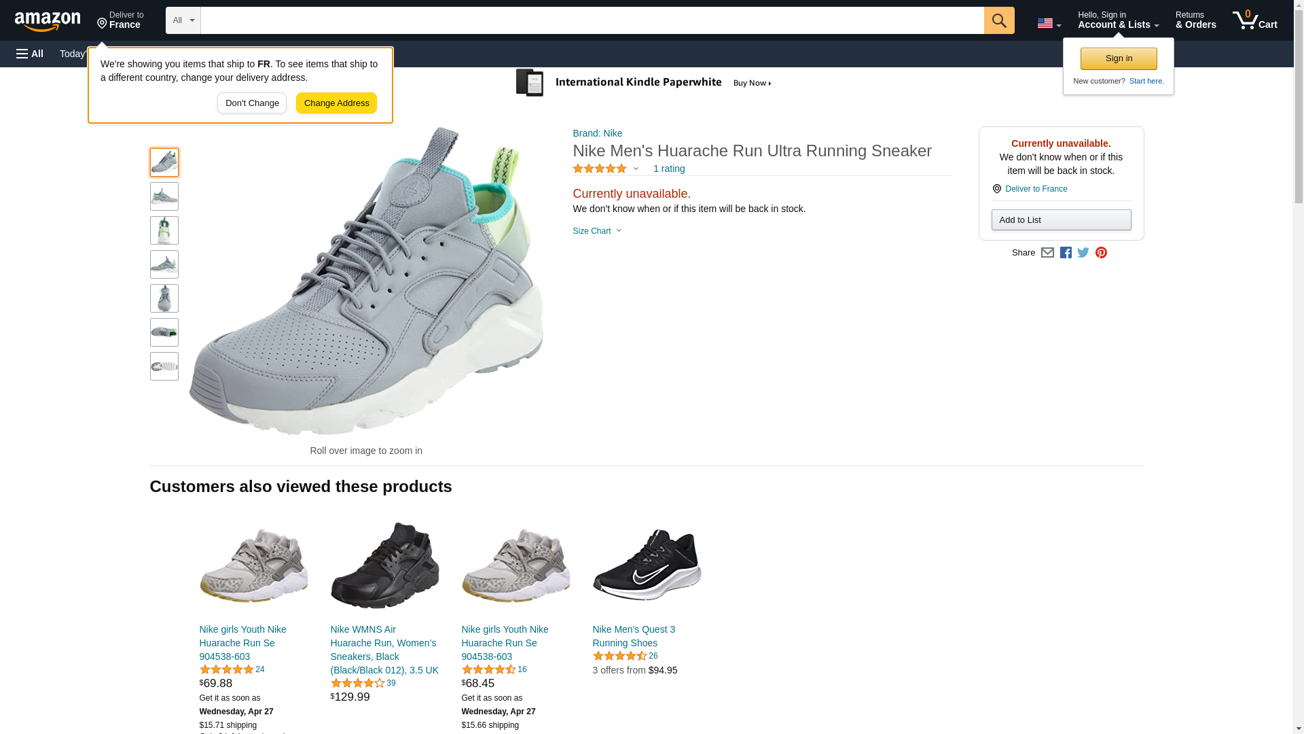The height and width of the screenshot is (734, 1304).
Task: Open the shopping cart
Action: (1255, 20)
